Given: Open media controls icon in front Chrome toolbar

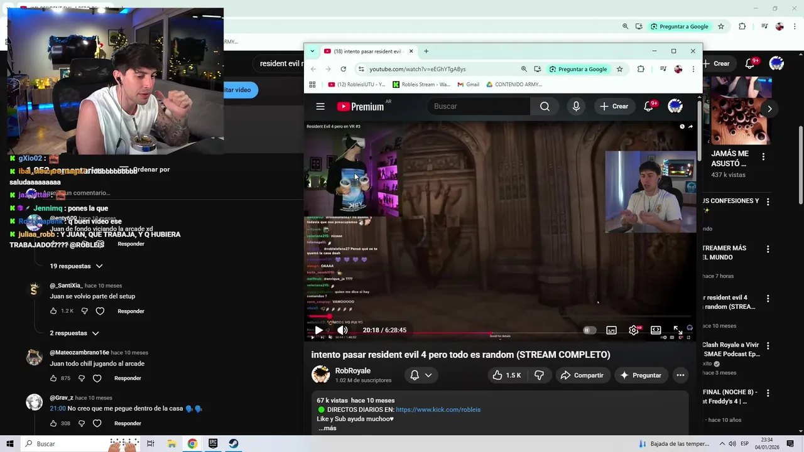Looking at the screenshot, I should coord(663,69).
